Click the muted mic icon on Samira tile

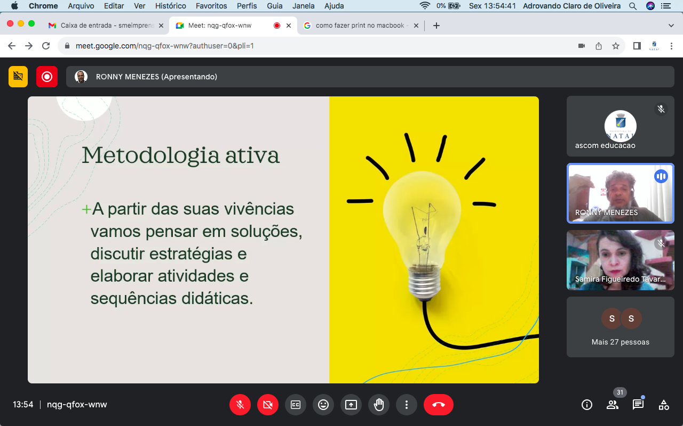tap(661, 243)
